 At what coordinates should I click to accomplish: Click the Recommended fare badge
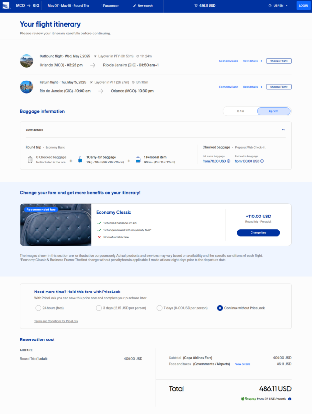(41, 210)
